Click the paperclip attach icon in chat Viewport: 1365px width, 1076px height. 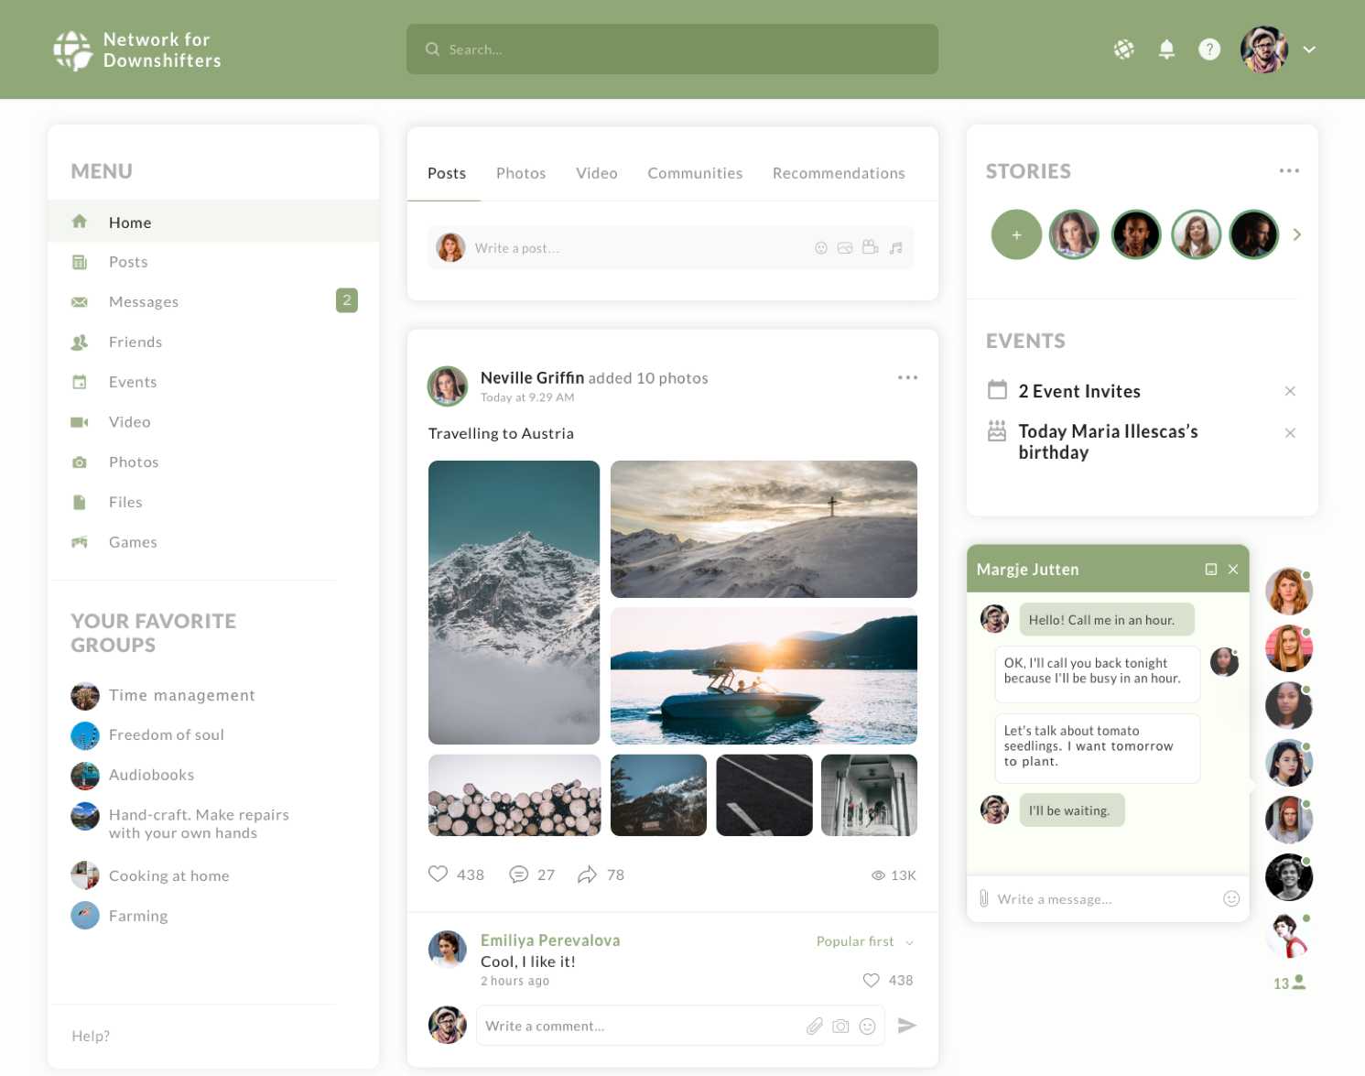(984, 898)
